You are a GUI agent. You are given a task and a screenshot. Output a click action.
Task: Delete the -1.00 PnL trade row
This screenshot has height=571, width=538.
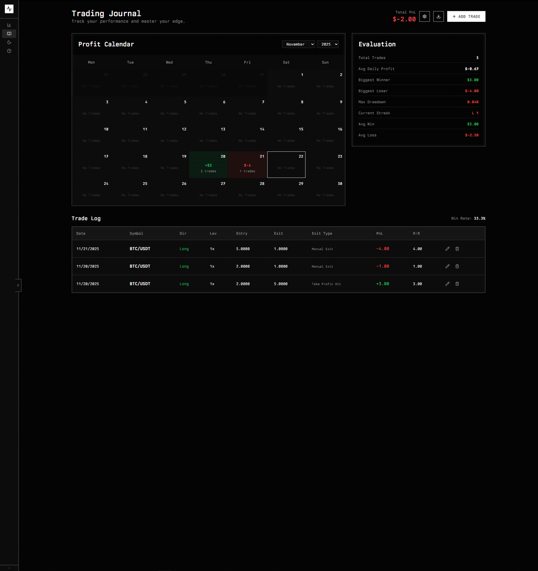pyautogui.click(x=457, y=266)
